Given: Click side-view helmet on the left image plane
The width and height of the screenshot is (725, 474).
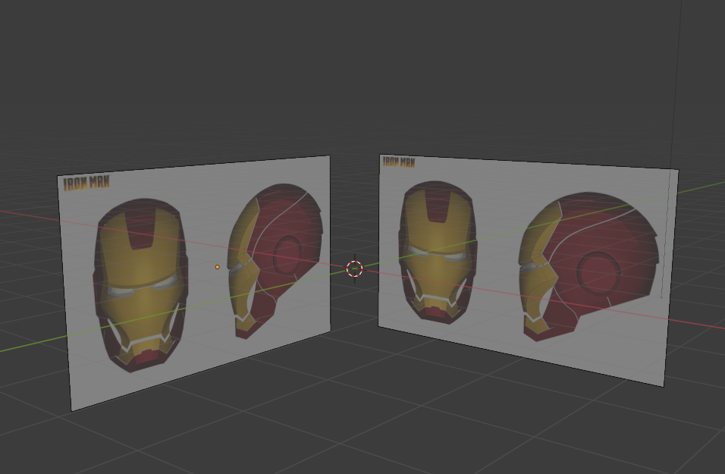Looking at the screenshot, I should 275,260.
